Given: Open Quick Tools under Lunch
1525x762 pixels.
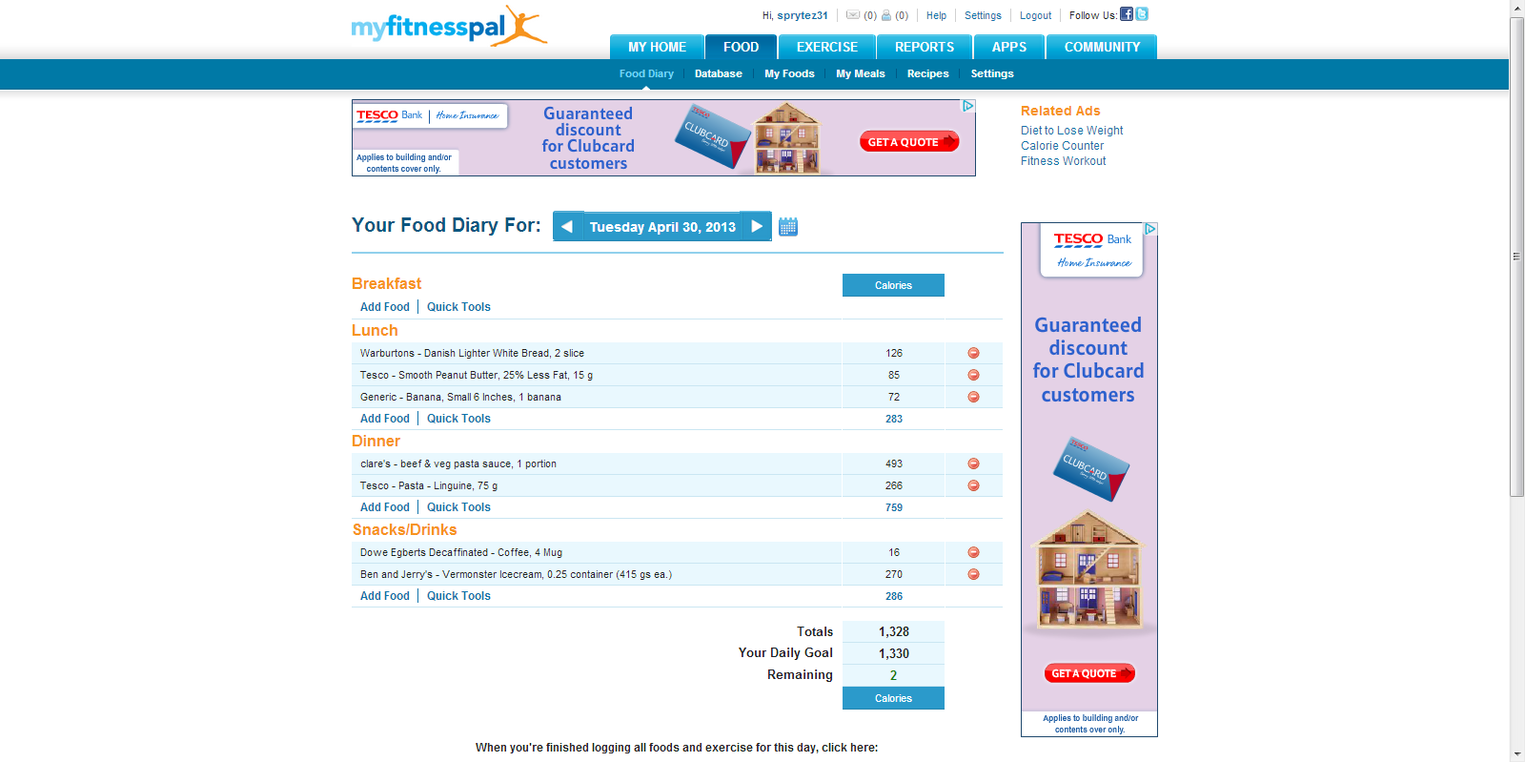Looking at the screenshot, I should tap(458, 419).
